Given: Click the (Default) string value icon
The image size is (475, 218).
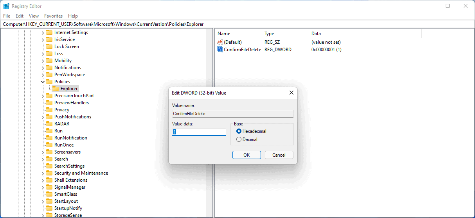Looking at the screenshot, I should (220, 42).
